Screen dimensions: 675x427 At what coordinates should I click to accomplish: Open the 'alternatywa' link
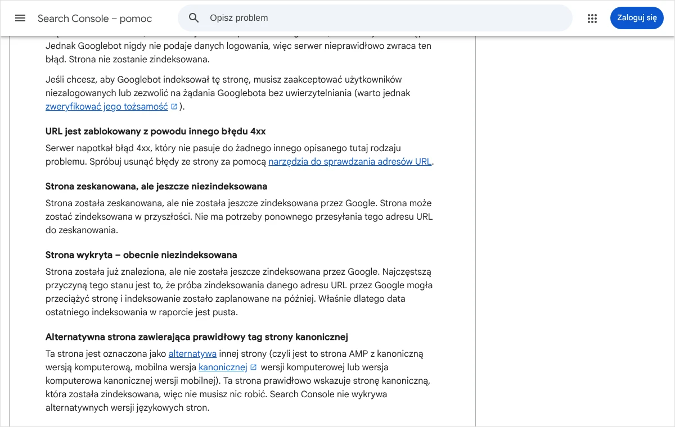[192, 353]
